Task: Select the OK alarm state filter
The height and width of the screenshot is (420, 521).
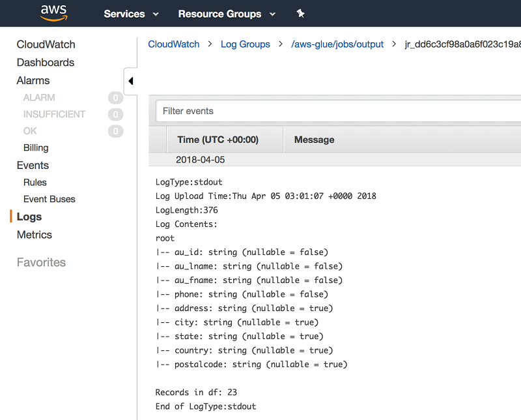Action: [30, 131]
